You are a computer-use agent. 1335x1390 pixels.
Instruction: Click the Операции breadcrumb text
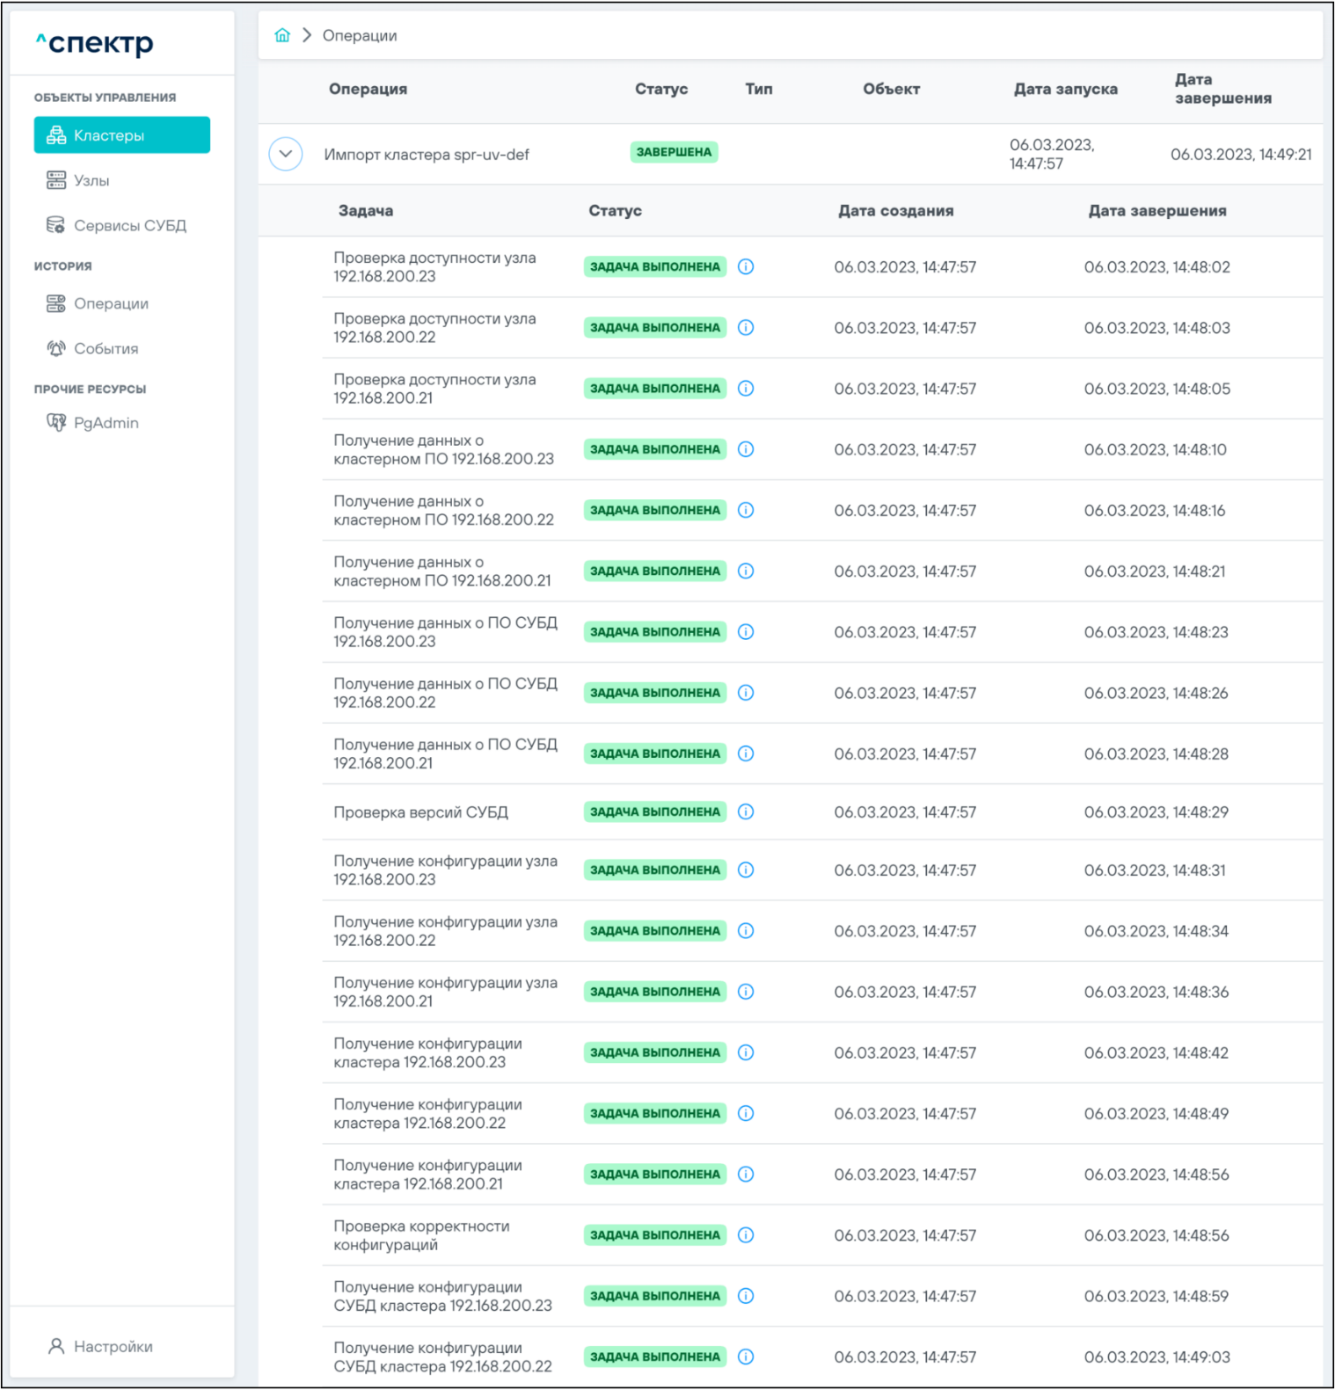[360, 36]
